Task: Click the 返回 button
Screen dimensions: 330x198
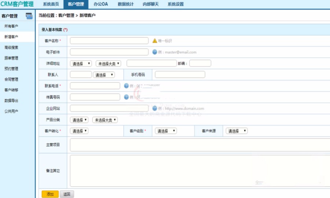Action: [67, 194]
